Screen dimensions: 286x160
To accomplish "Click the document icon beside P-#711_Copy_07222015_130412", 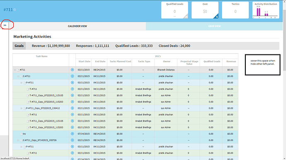I will tap(24, 108).
